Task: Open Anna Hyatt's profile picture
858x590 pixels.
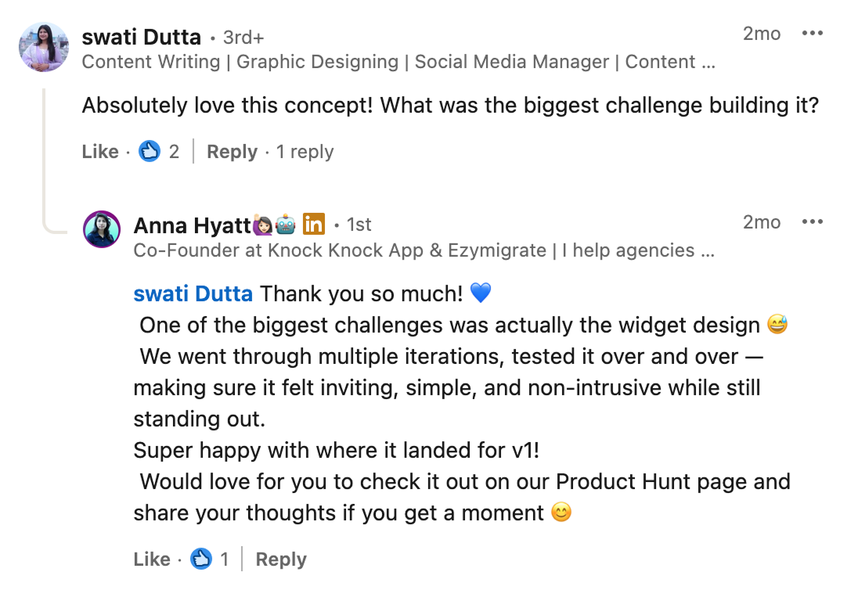Action: coord(103,229)
